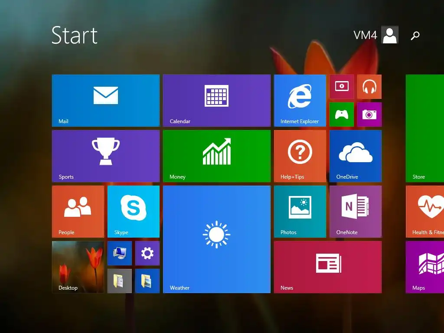
Task: Open the VM4 user account menu
Action: click(x=376, y=35)
